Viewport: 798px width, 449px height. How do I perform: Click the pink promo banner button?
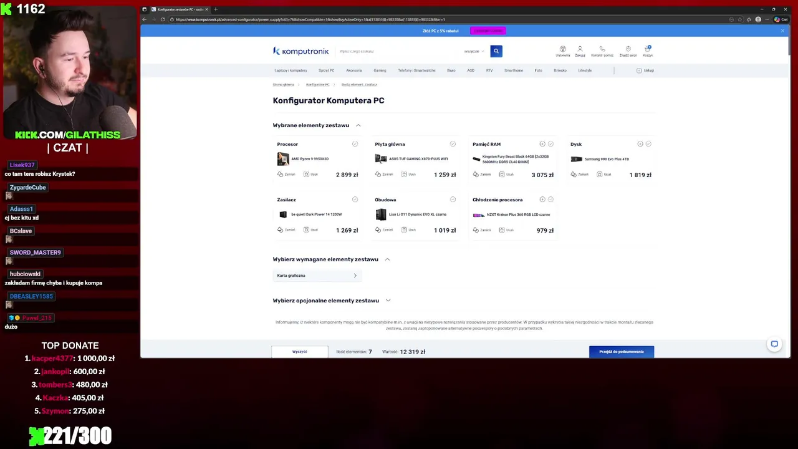point(488,31)
